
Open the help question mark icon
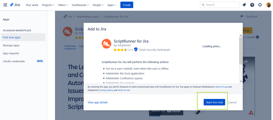(252, 5)
